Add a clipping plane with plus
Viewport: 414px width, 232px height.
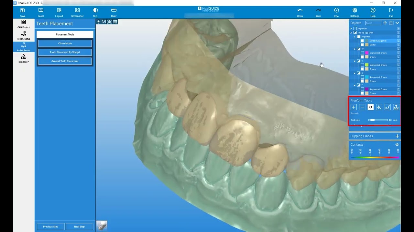[x=397, y=136]
